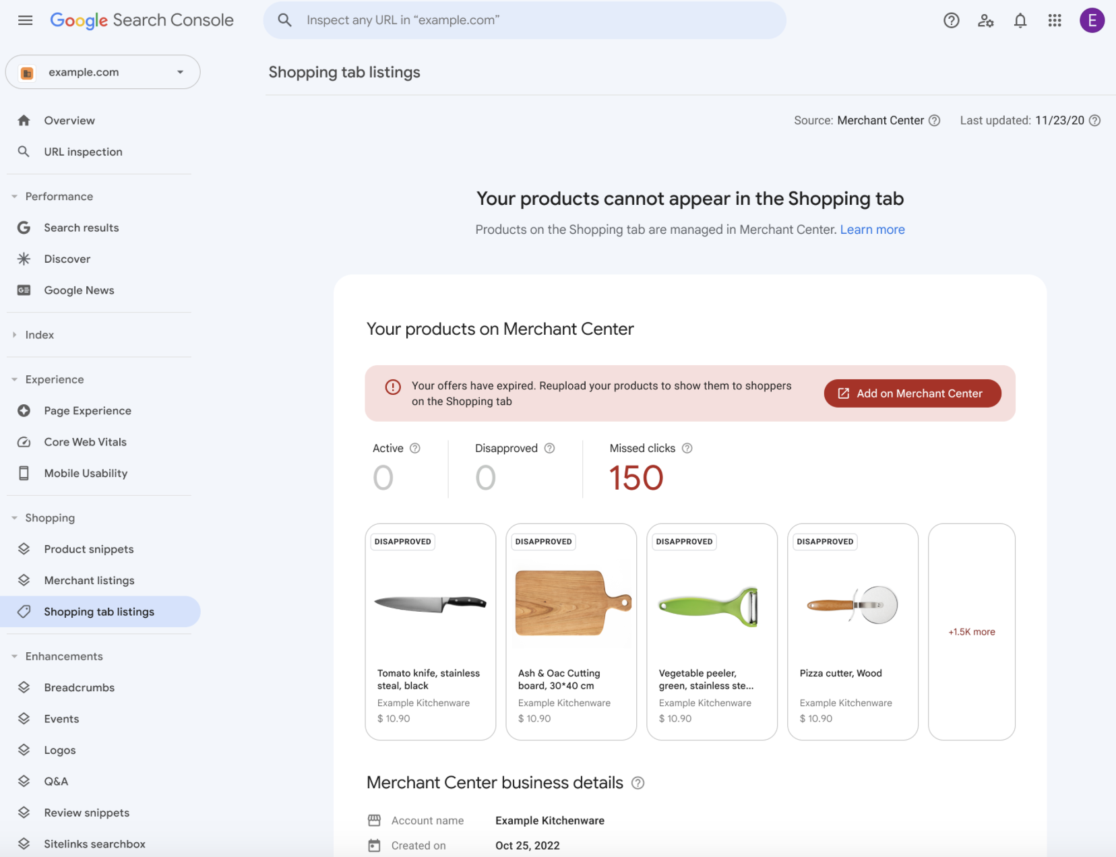Open users and settings icon in header

[x=985, y=20]
